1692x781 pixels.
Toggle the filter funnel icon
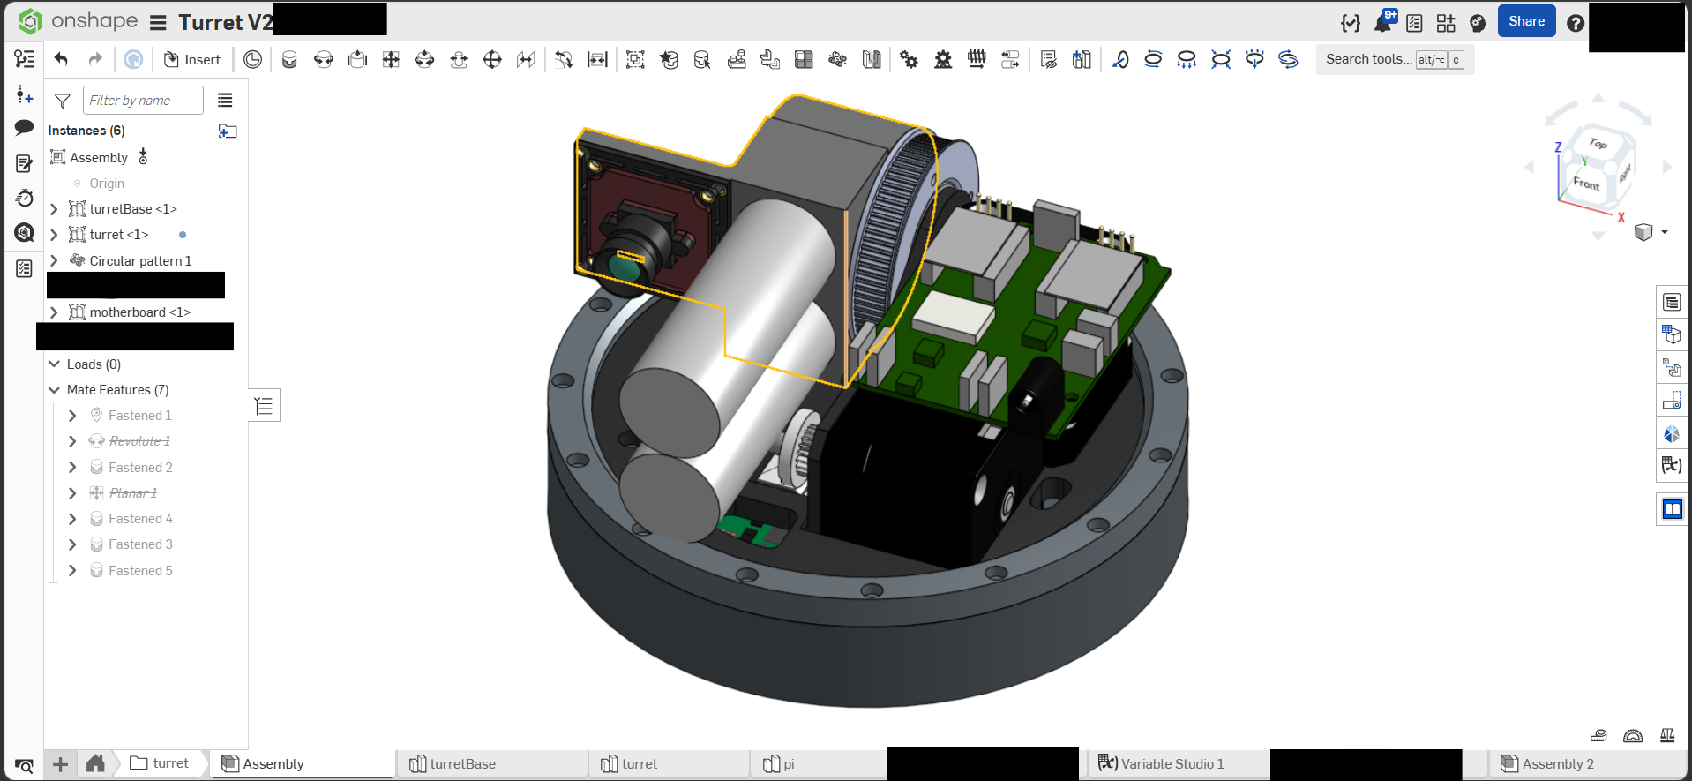[63, 101]
